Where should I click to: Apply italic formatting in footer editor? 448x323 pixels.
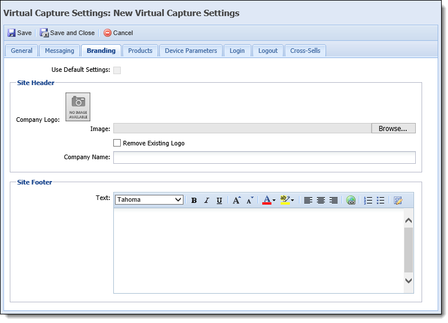point(206,201)
